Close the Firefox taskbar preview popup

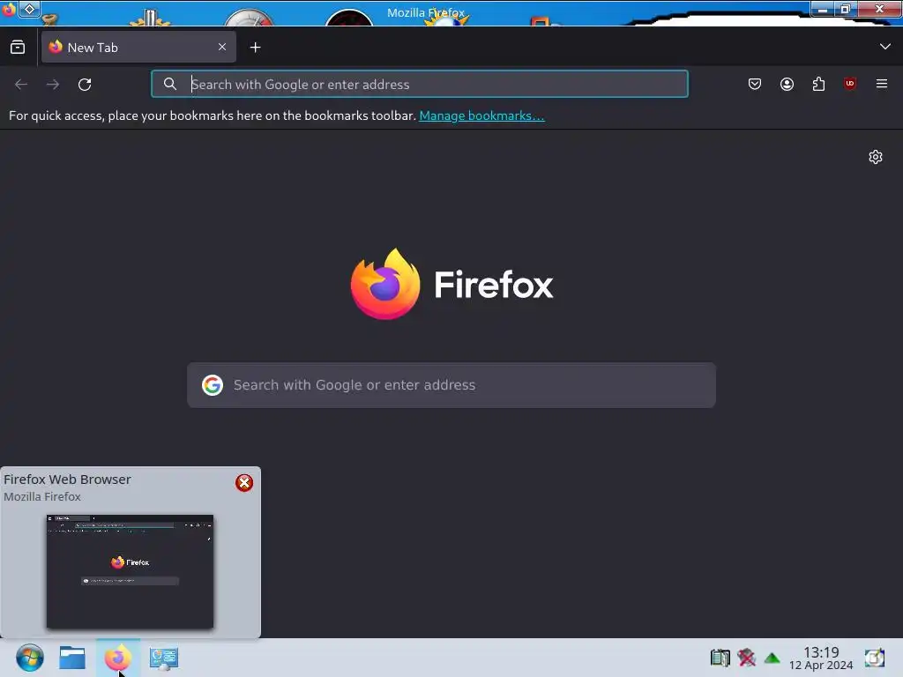point(244,482)
